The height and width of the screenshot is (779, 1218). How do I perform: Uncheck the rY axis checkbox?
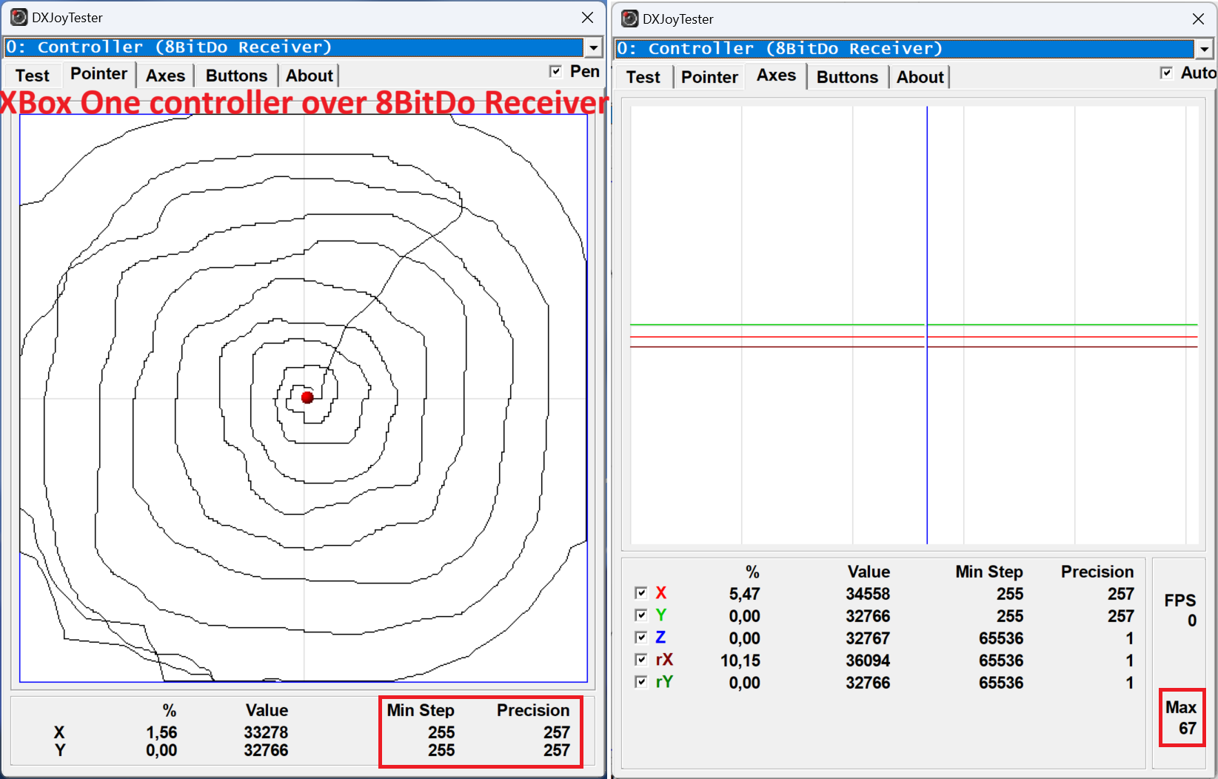pyautogui.click(x=641, y=681)
